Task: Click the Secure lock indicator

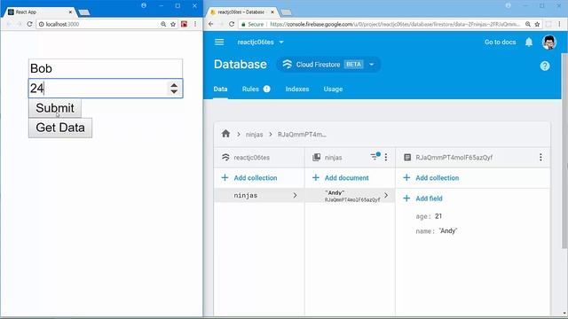Action: point(252,24)
